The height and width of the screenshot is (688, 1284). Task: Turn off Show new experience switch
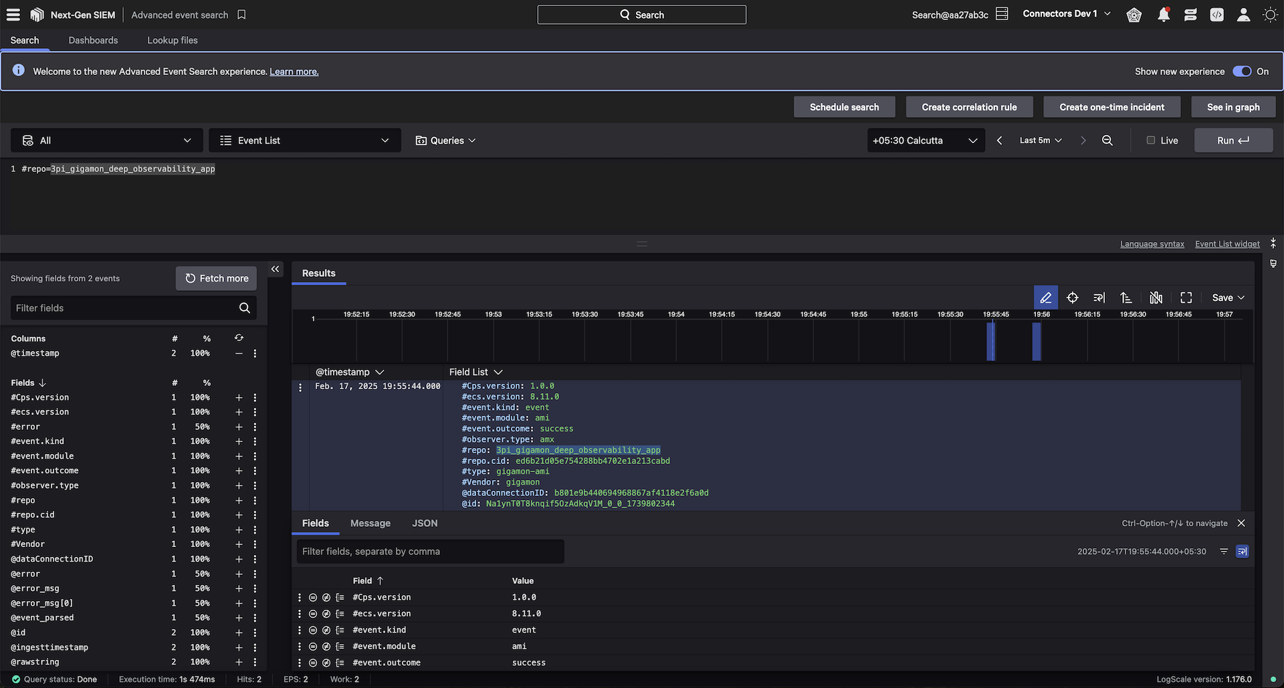click(x=1242, y=72)
